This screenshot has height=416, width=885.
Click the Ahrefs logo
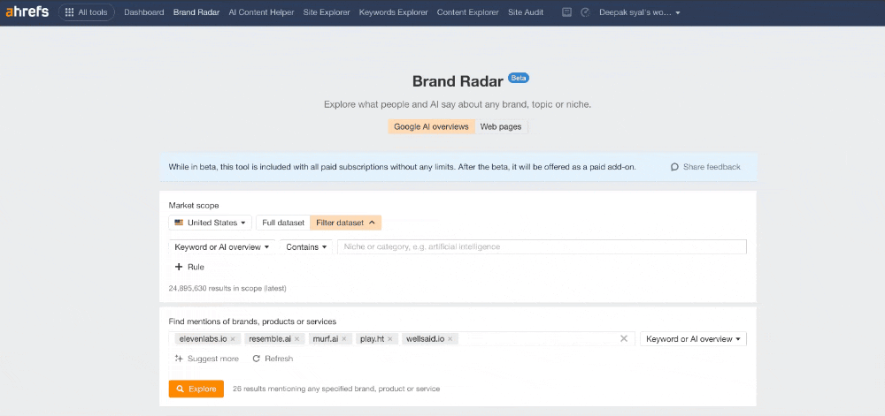(27, 11)
